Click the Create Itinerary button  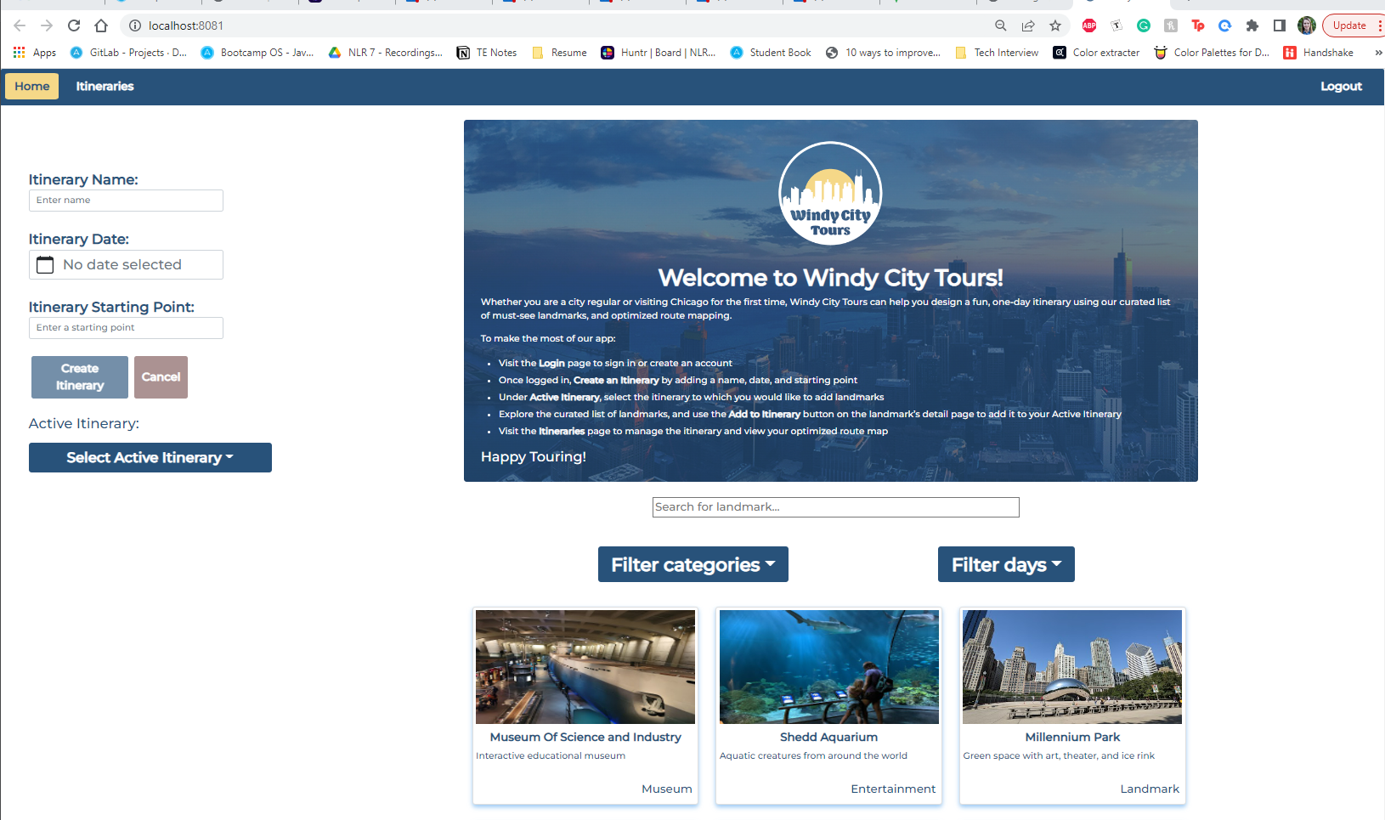[79, 376]
